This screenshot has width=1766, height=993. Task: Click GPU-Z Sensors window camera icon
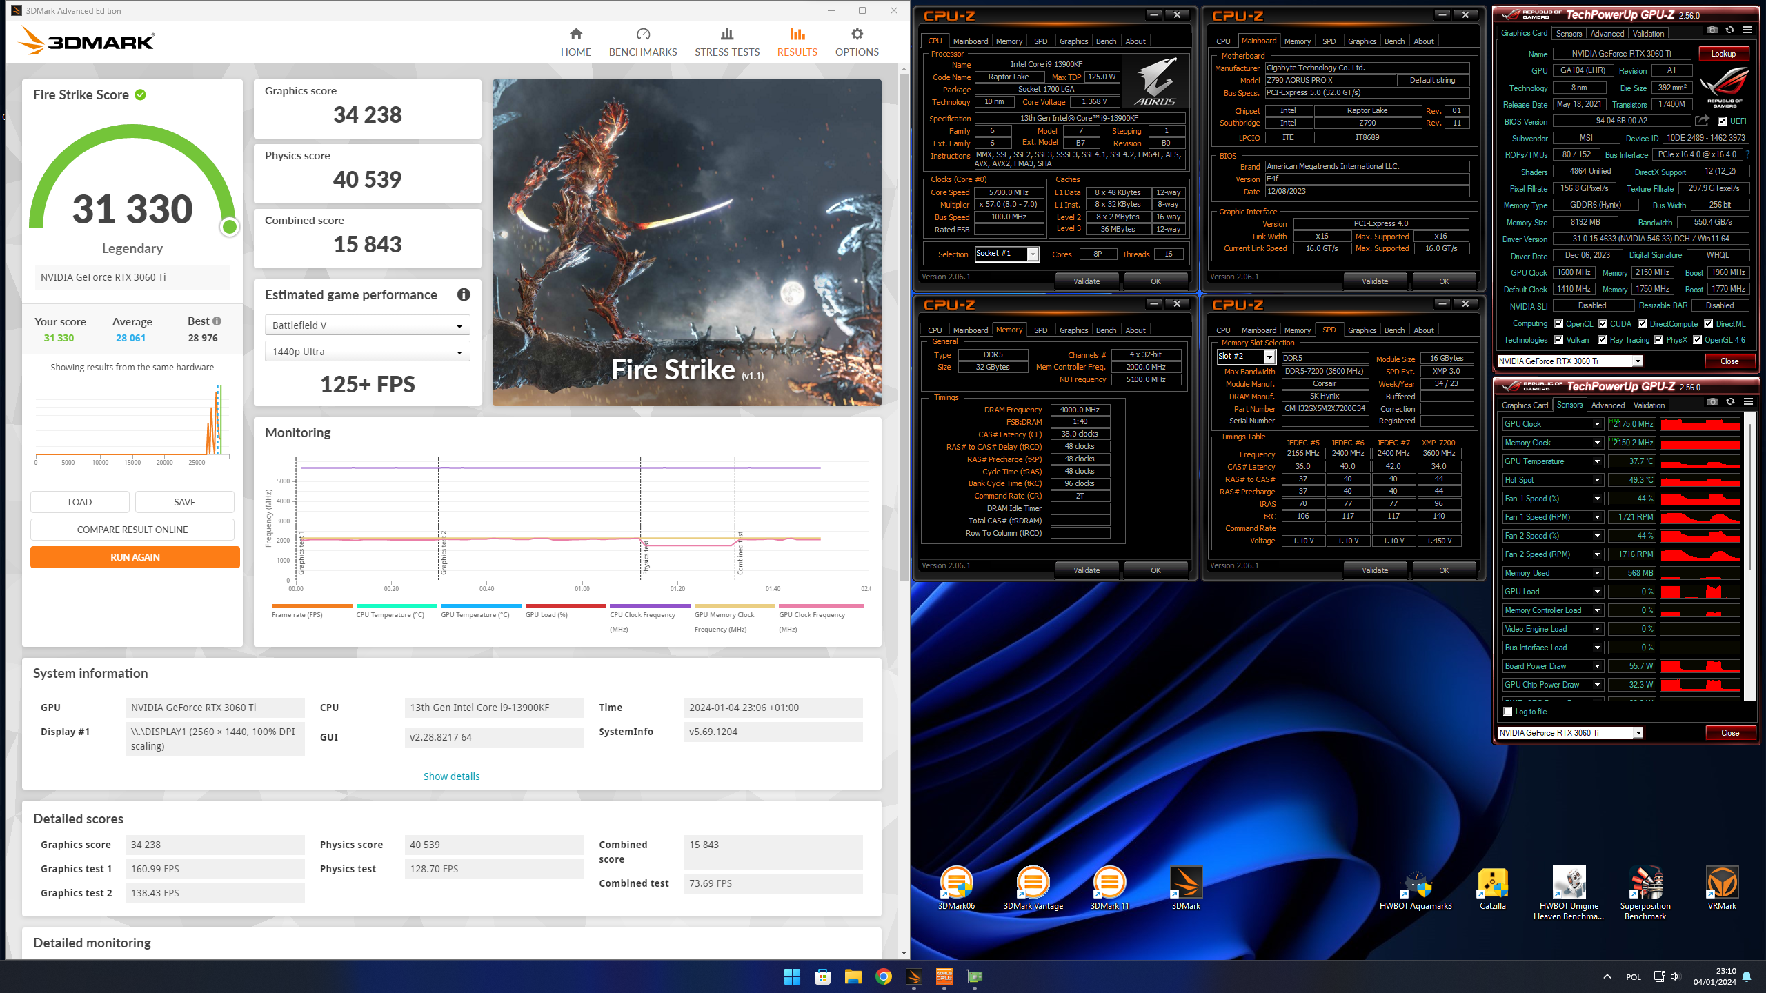pyautogui.click(x=1712, y=401)
